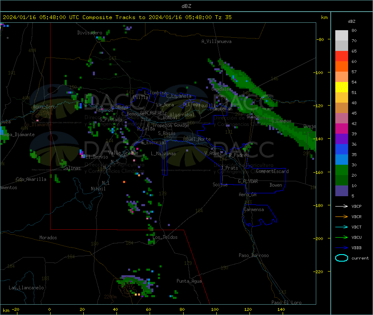Click the Nihuil location label
Screen dimensions: 373x315
point(98,189)
